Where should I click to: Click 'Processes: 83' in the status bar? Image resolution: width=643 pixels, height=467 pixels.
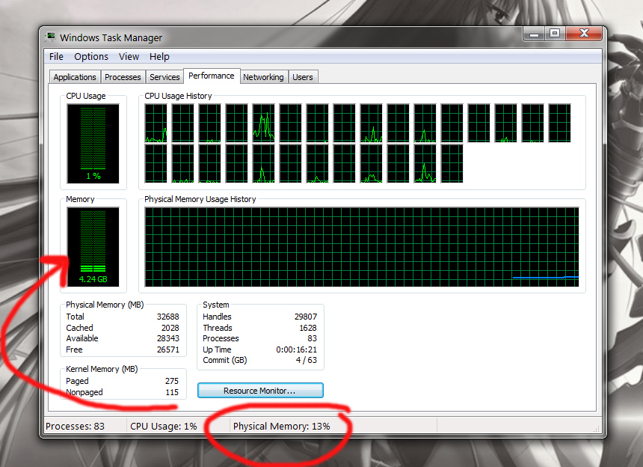tap(75, 427)
